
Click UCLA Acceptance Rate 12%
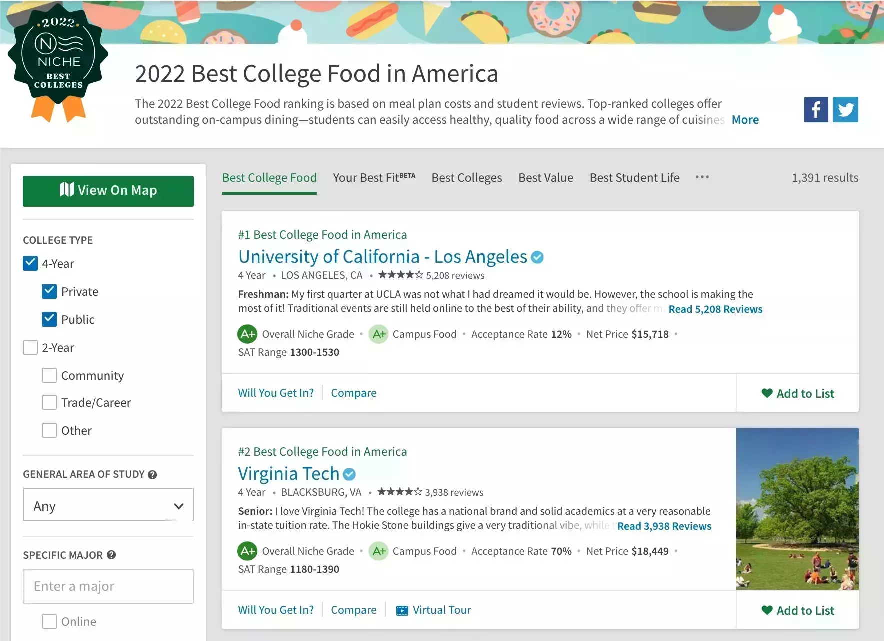pos(521,334)
